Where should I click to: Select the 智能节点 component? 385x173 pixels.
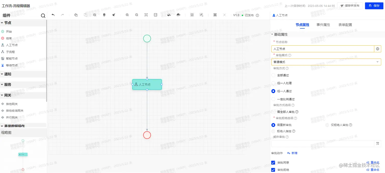[9, 59]
